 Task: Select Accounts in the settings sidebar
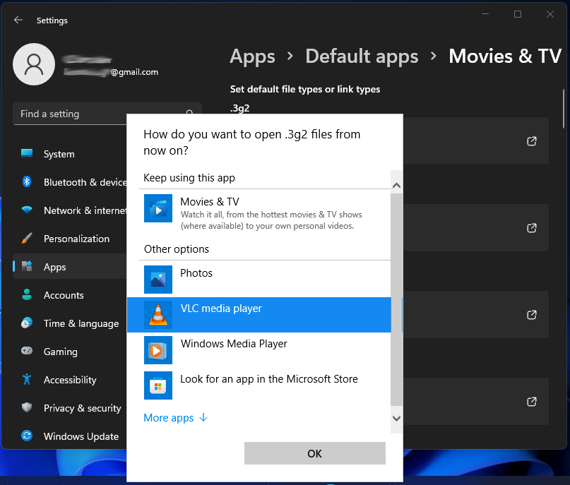point(64,295)
